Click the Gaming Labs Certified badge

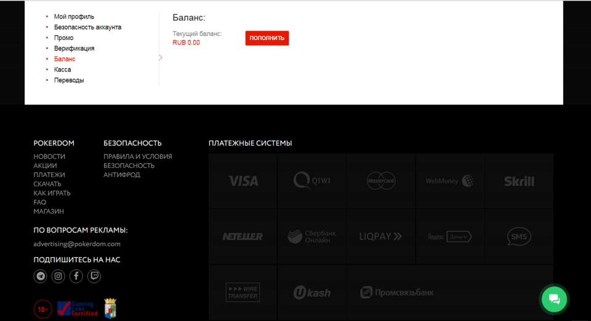click(77, 309)
